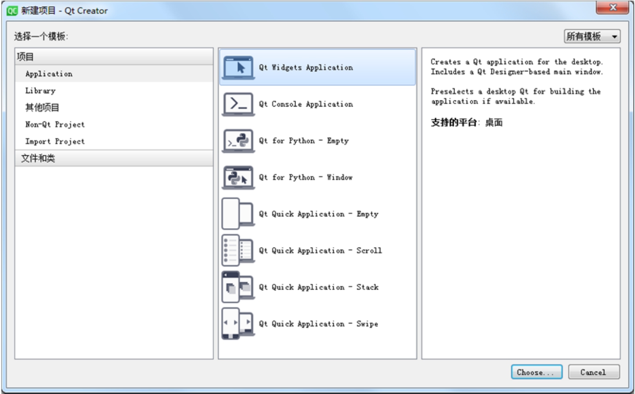Select the Library project category

(x=114, y=91)
